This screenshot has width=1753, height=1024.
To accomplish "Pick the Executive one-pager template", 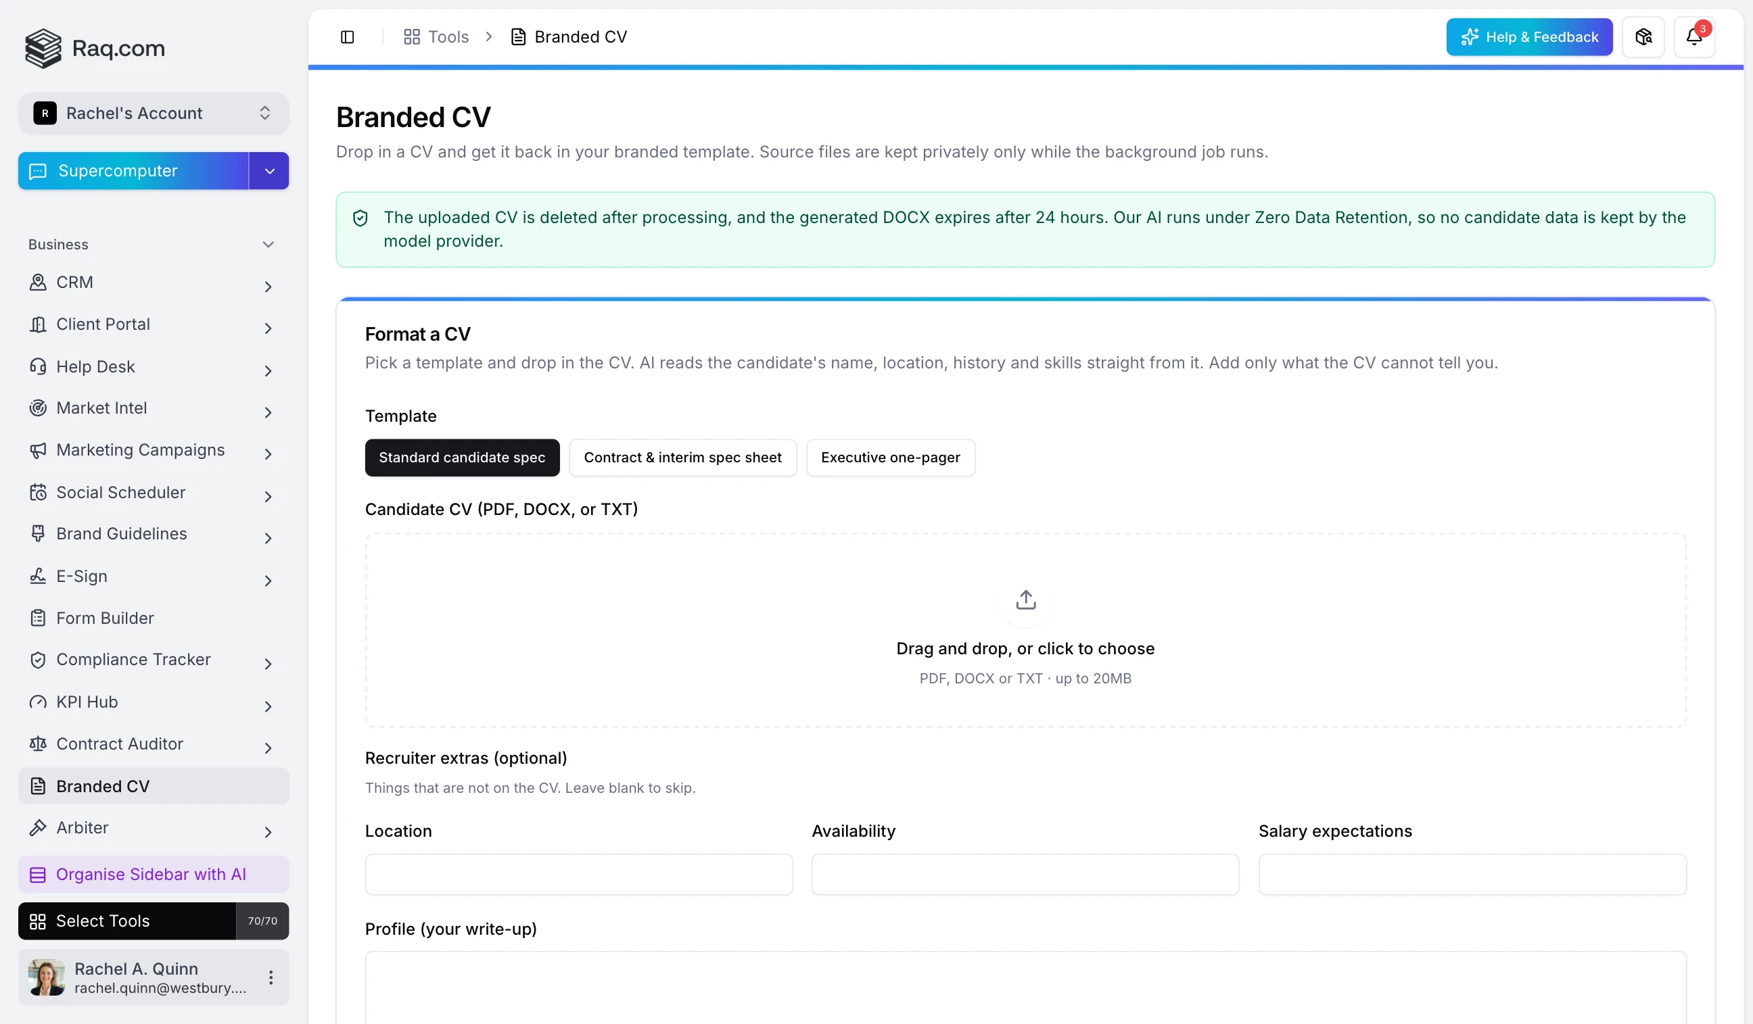I will point(891,458).
